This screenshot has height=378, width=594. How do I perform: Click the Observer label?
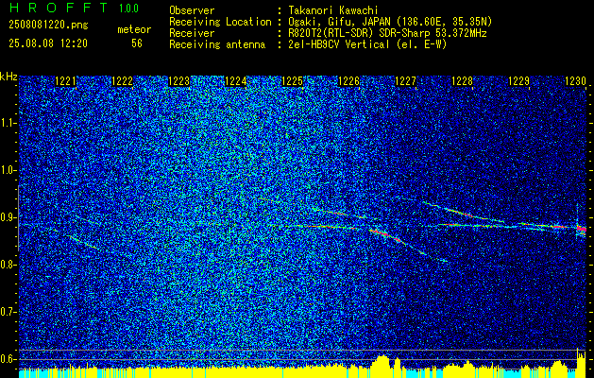click(192, 10)
